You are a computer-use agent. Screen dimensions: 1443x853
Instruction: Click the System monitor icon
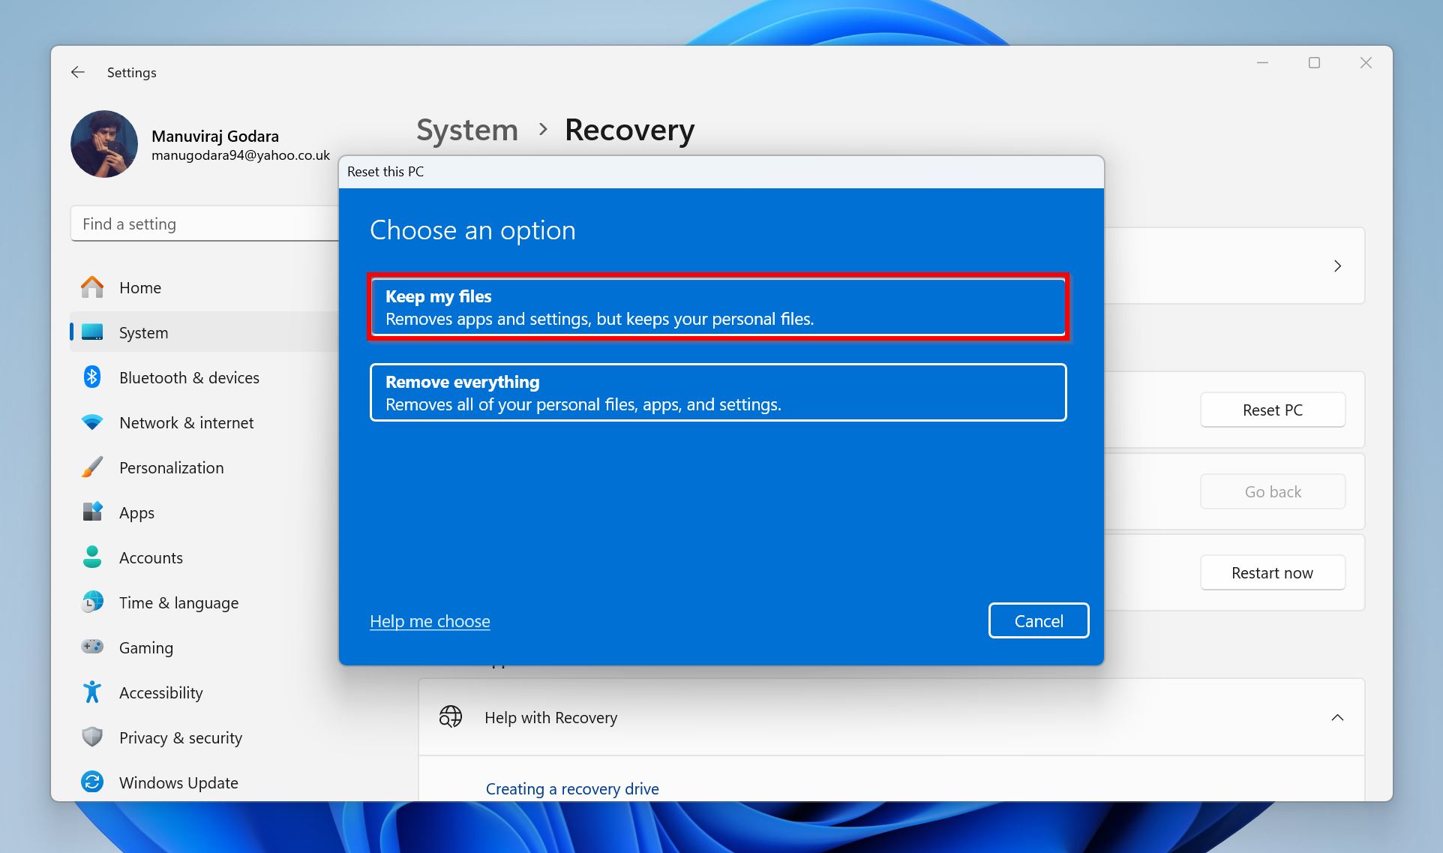point(92,332)
